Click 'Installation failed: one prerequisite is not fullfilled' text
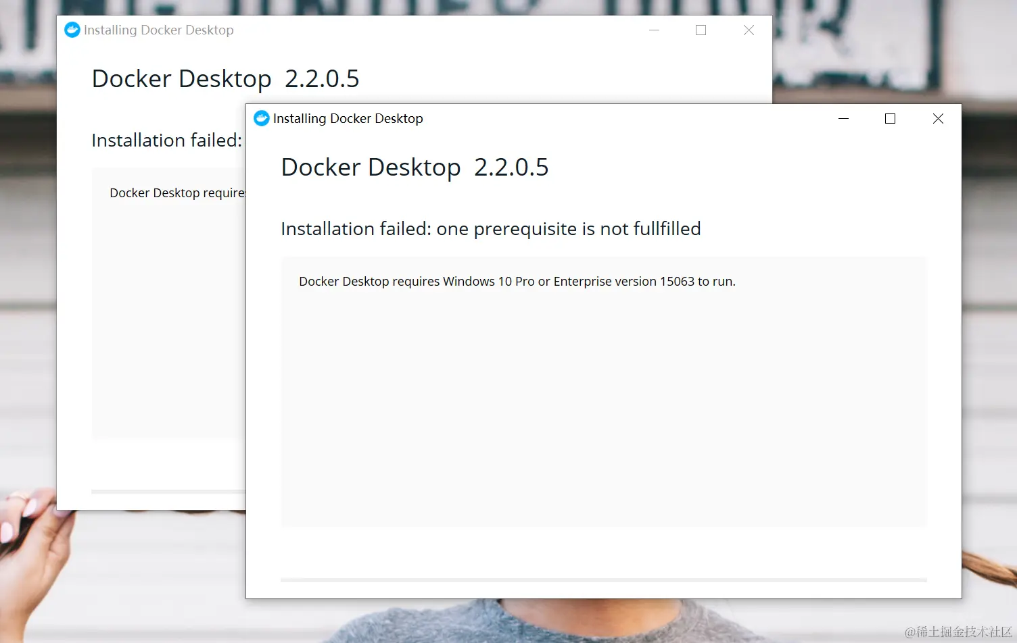 [491, 229]
